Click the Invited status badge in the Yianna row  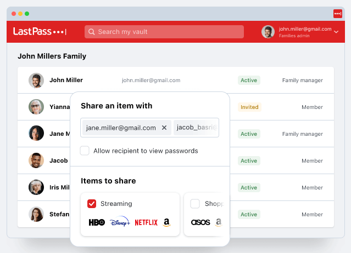(x=249, y=107)
